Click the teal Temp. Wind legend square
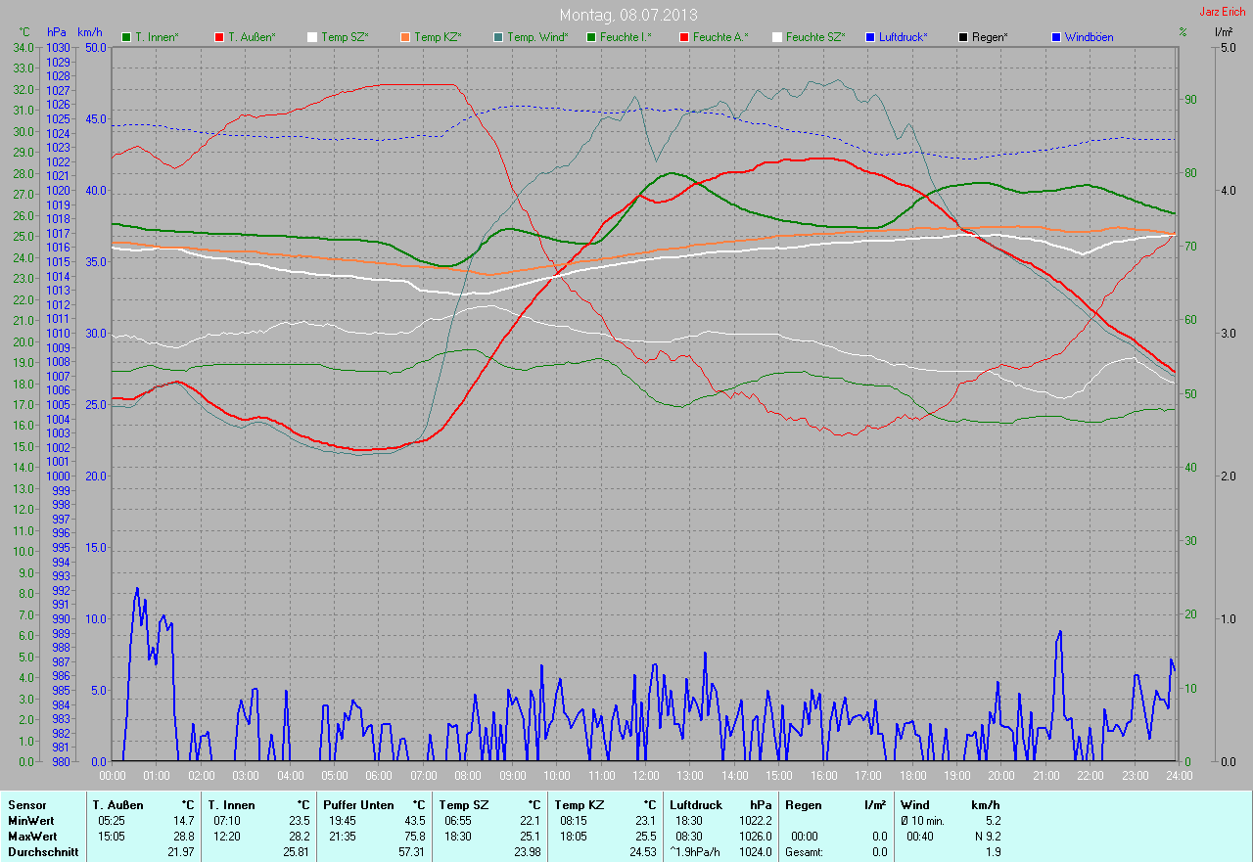The image size is (1253, 862). (x=498, y=37)
